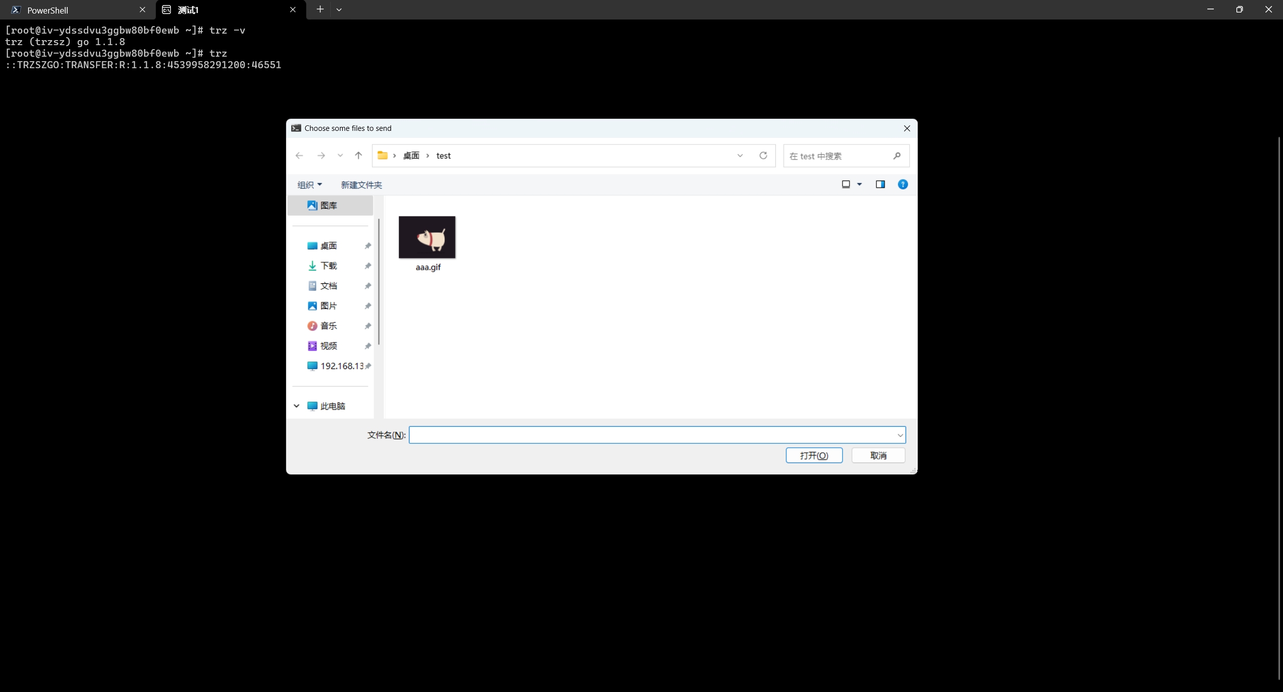Click the 192.168.13 network location icon
1283x692 pixels.
312,366
